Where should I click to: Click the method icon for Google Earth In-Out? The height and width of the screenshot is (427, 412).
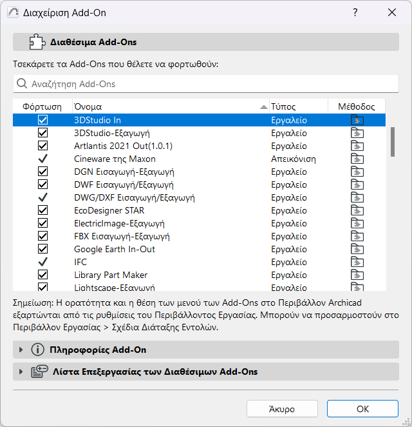pyautogui.click(x=357, y=249)
